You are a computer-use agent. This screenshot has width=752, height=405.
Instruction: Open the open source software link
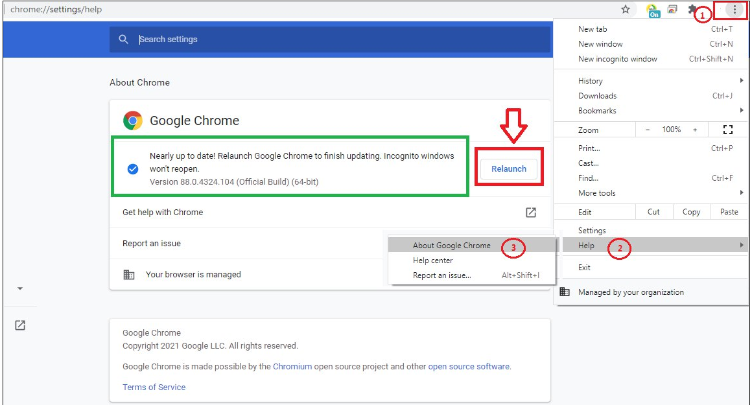[x=469, y=366]
